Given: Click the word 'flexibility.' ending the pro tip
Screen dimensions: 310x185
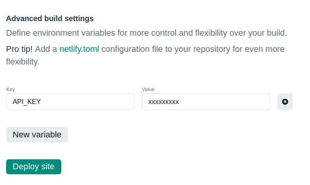Looking at the screenshot, I should point(23,61).
